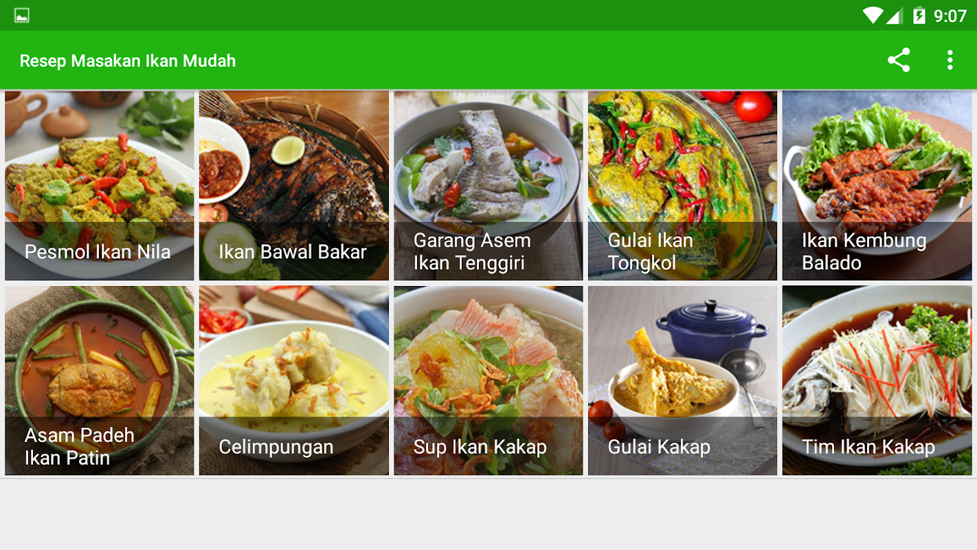Click the Celimpungan caption label
977x550 pixels.
point(276,447)
